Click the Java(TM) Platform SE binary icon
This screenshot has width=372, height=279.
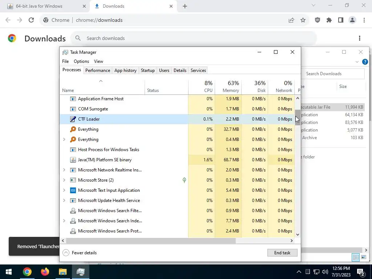pos(73,160)
